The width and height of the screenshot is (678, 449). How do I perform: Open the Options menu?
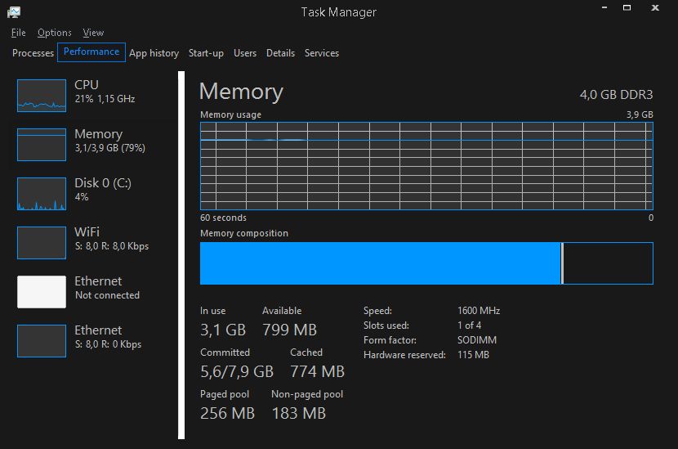(x=55, y=33)
